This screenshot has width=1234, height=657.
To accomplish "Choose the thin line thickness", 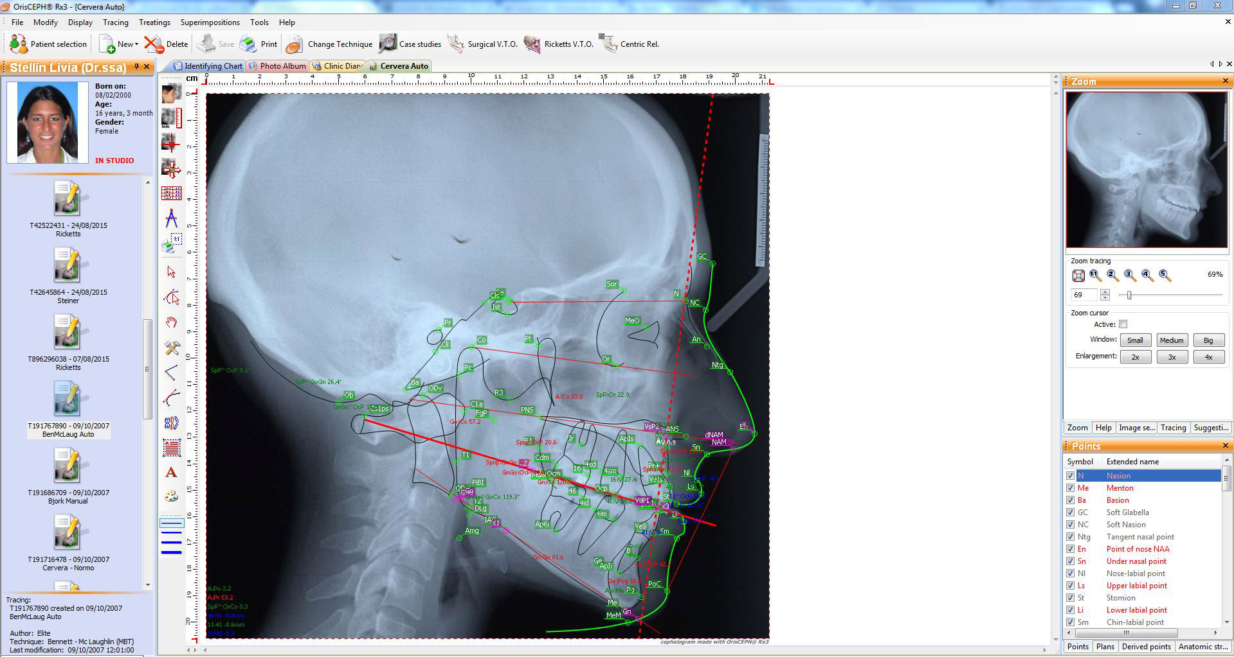I will pos(171,523).
